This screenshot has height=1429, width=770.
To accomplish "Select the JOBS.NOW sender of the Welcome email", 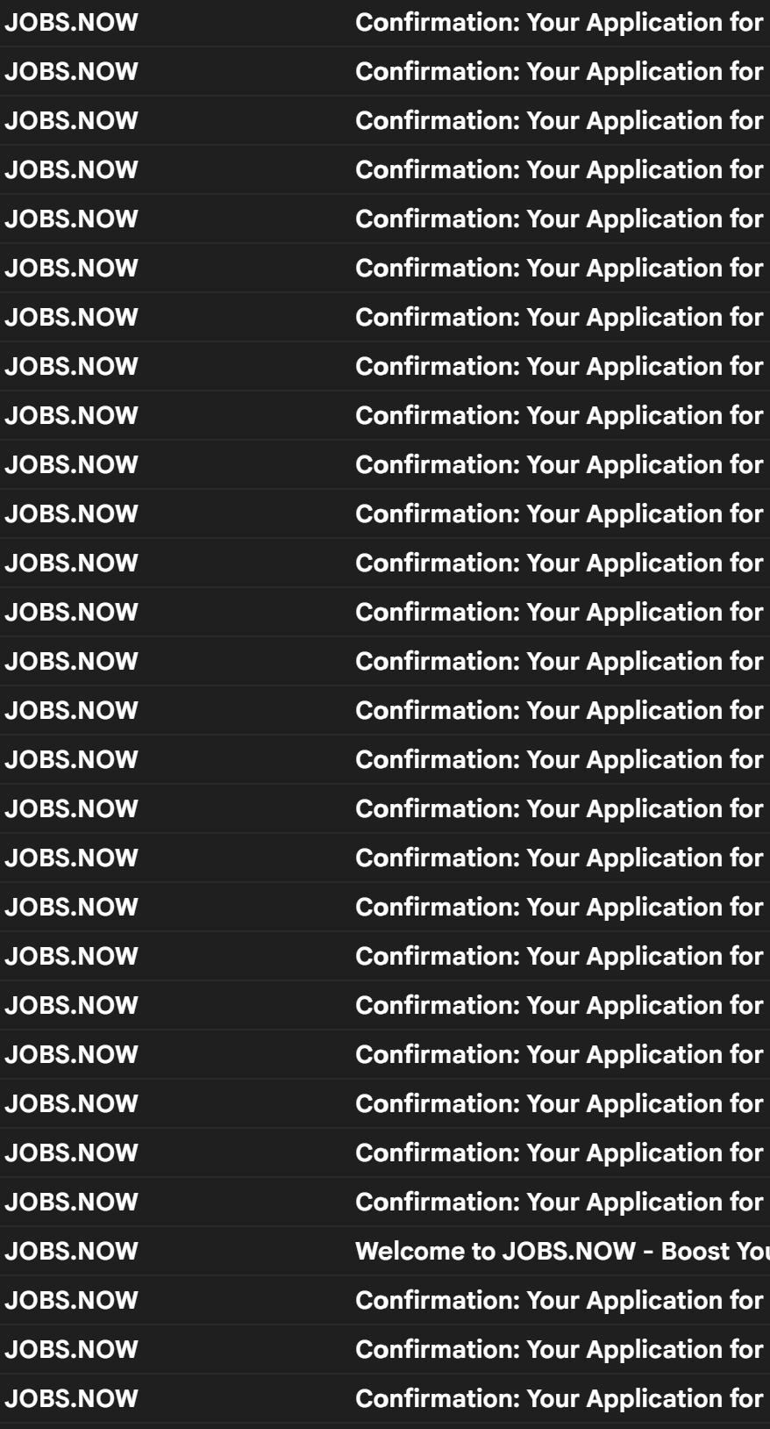I will coord(72,1251).
